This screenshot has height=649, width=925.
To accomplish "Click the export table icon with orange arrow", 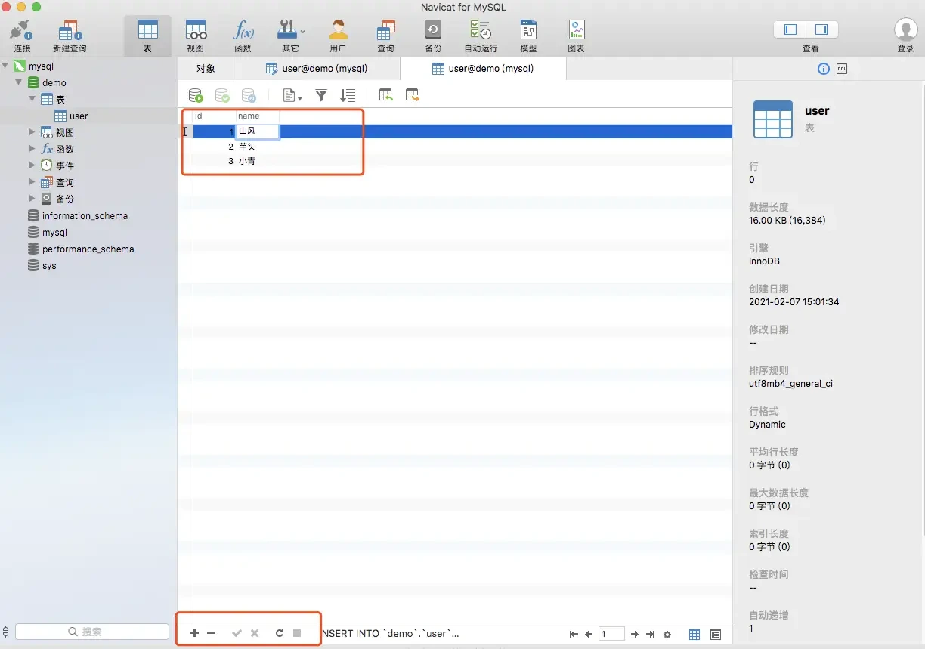I will pos(412,95).
